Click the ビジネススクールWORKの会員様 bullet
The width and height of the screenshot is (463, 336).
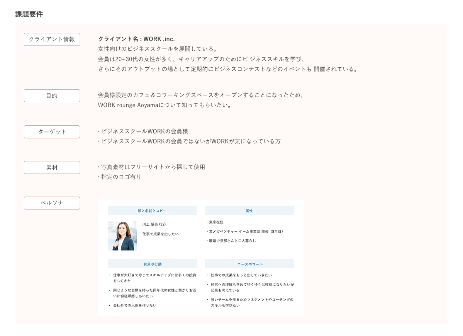144,131
